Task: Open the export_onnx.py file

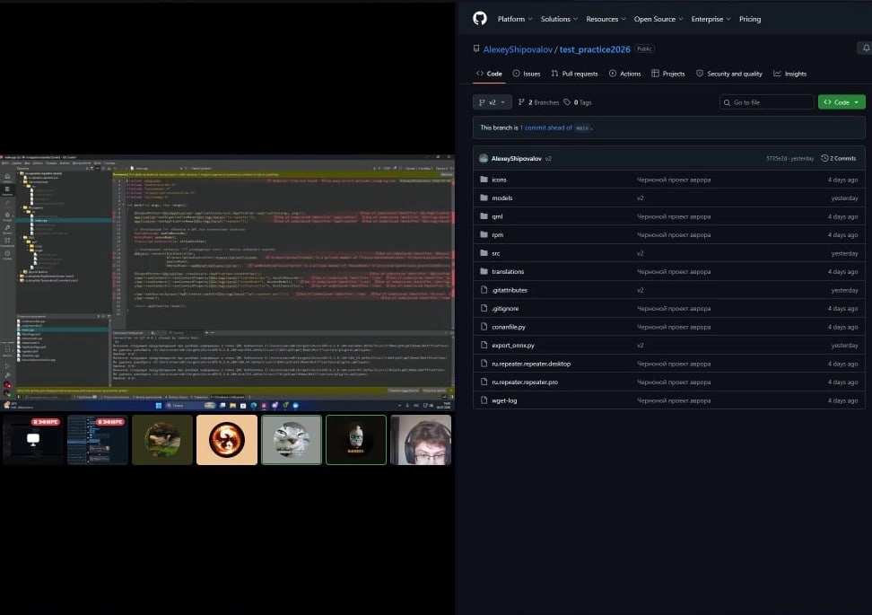Action: (513, 345)
